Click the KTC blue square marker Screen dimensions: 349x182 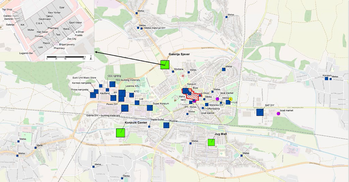click(x=131, y=95)
